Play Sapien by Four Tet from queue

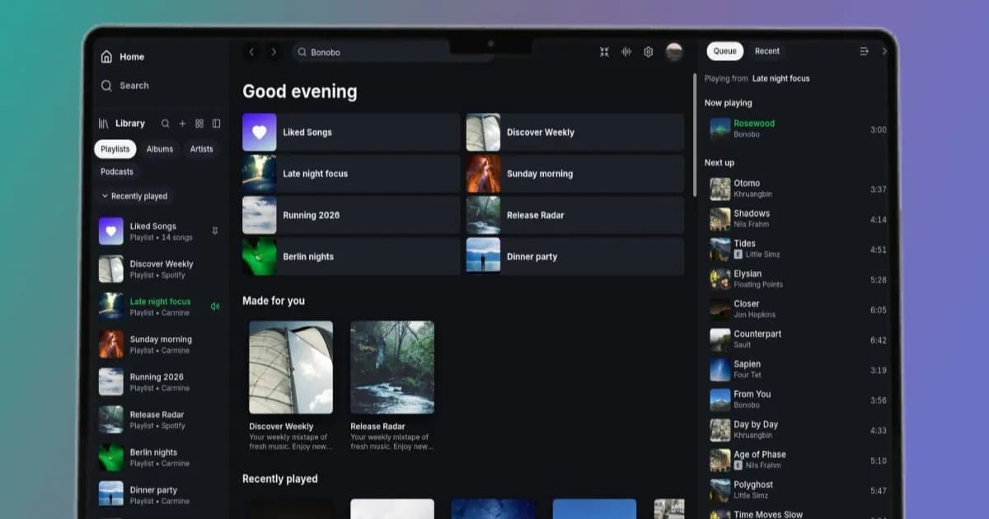click(x=798, y=370)
